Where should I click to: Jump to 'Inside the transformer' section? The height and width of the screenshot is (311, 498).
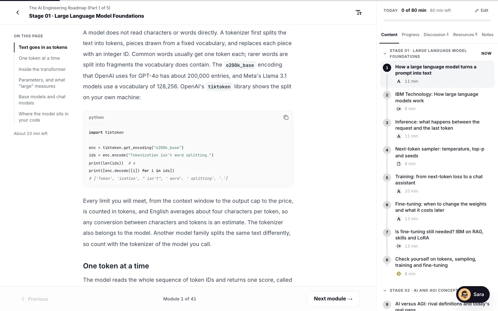pyautogui.click(x=42, y=69)
